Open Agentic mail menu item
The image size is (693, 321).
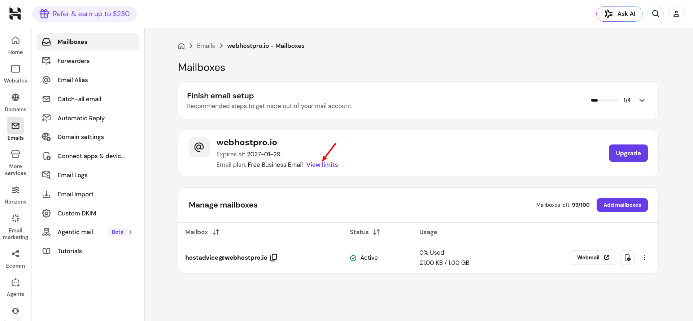point(88,232)
